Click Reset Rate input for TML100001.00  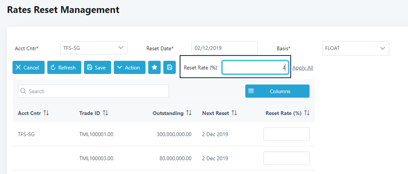click(x=286, y=134)
